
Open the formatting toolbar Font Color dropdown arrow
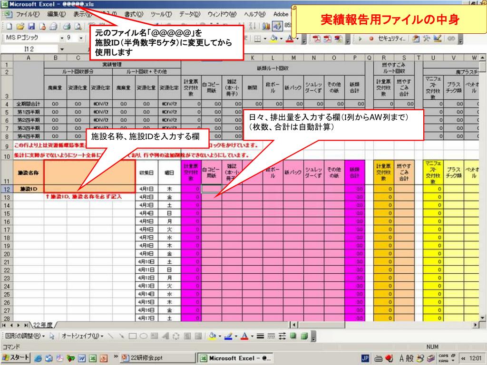(x=297, y=39)
